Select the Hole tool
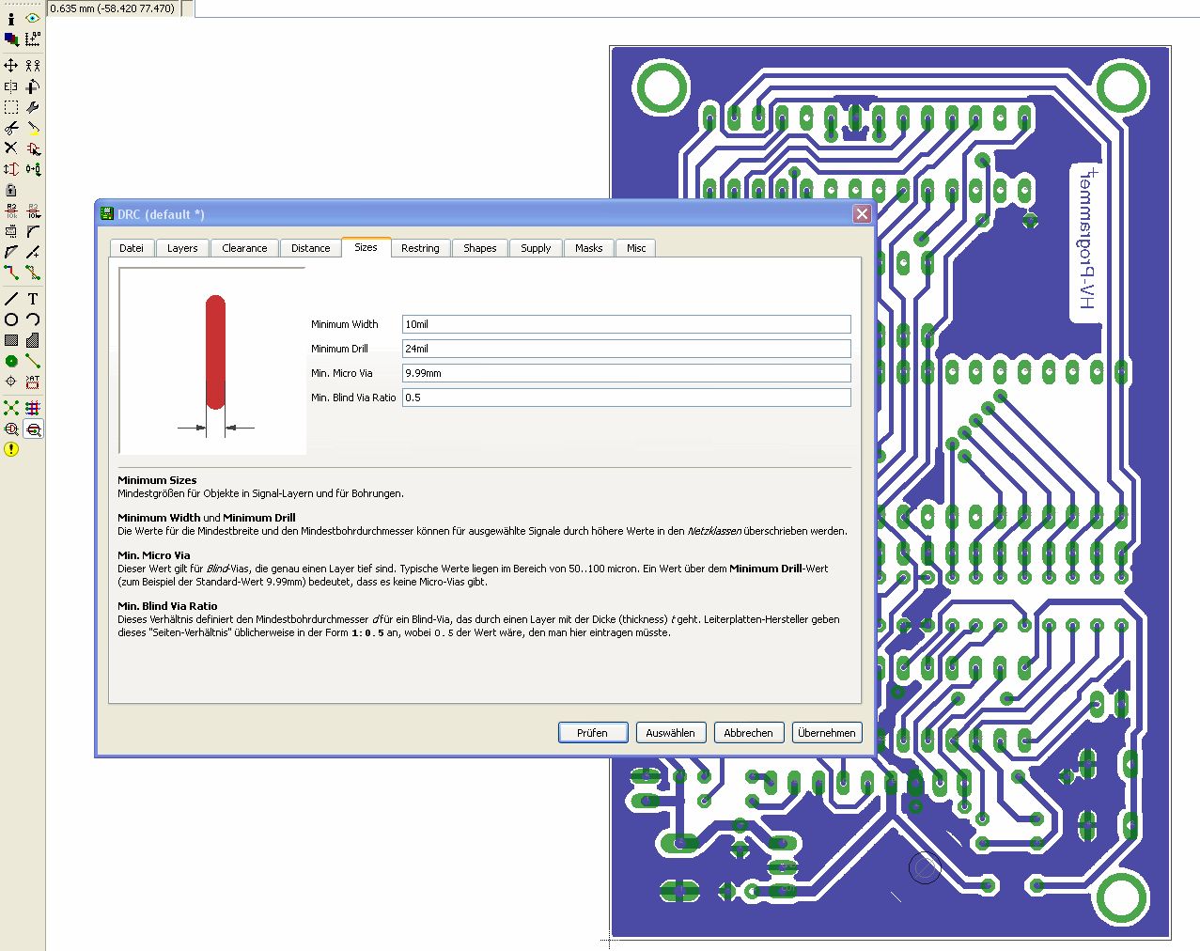This screenshot has width=1200, height=951. (x=11, y=382)
